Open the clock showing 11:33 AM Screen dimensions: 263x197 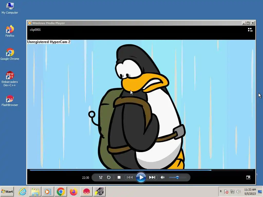[250, 191]
